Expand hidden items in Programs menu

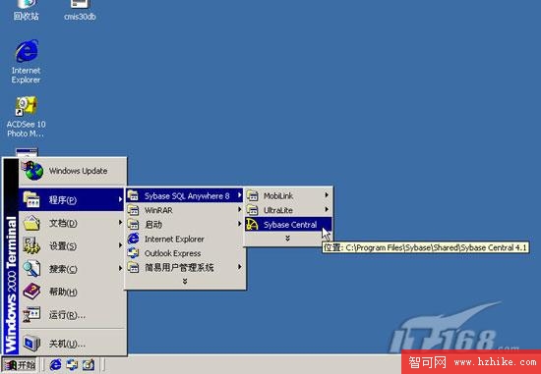(185, 282)
